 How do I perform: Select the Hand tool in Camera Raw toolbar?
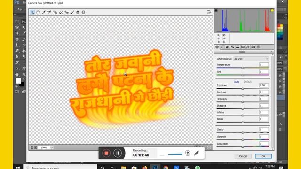[38, 13]
